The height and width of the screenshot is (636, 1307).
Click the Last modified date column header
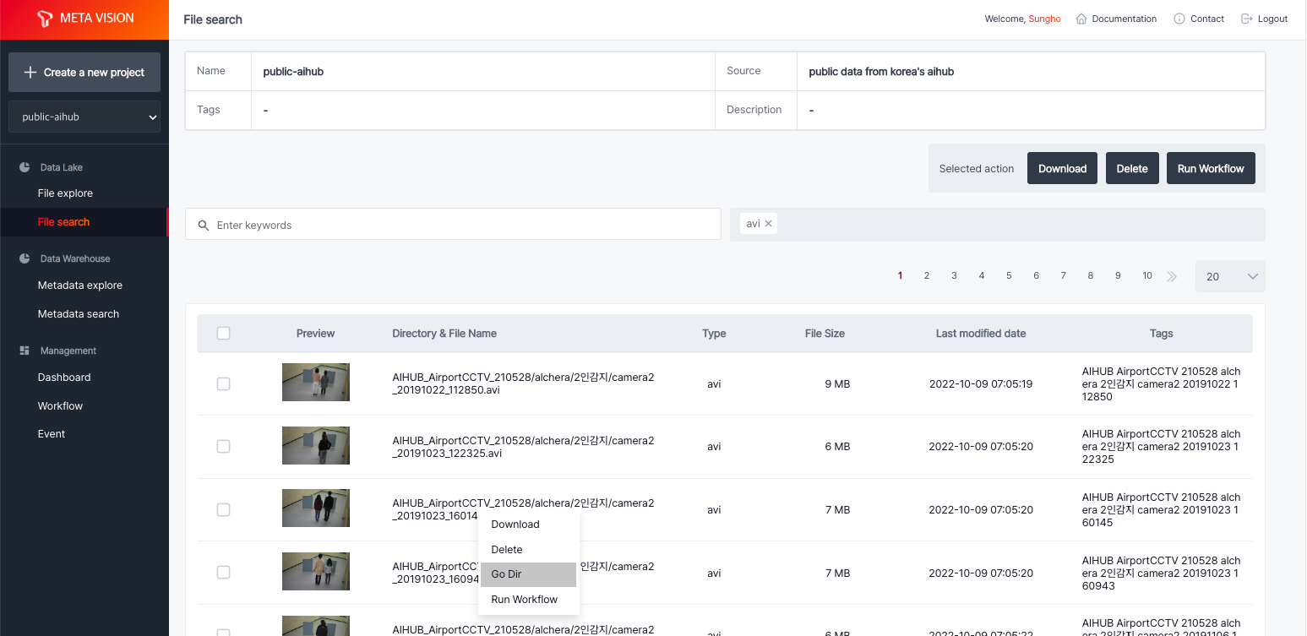[x=981, y=334]
